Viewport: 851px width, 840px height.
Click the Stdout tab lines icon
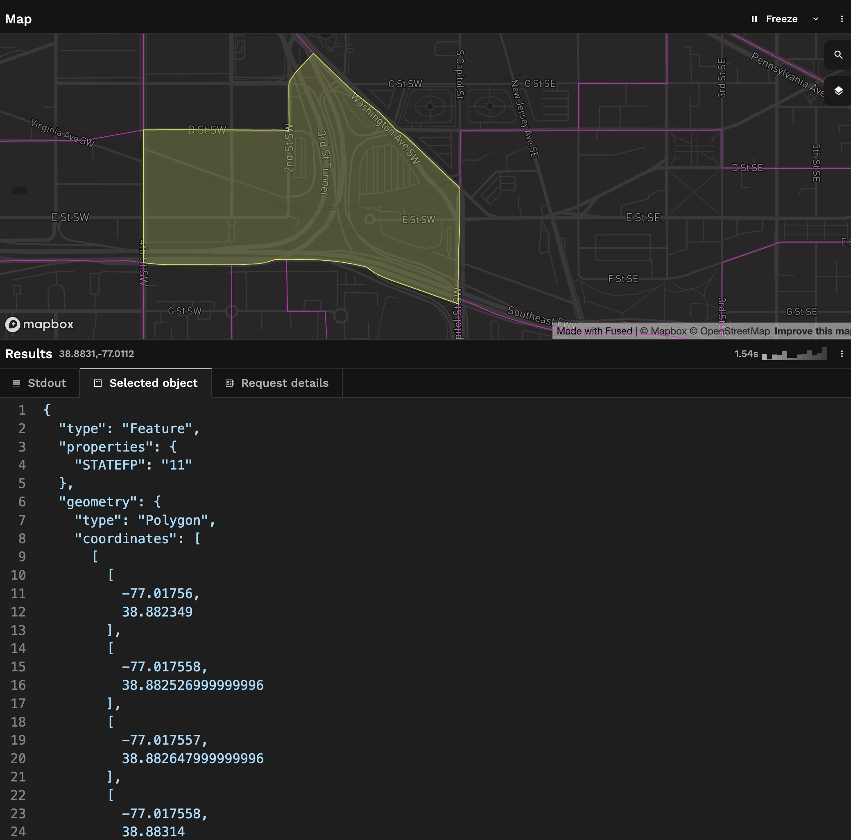pyautogui.click(x=16, y=383)
